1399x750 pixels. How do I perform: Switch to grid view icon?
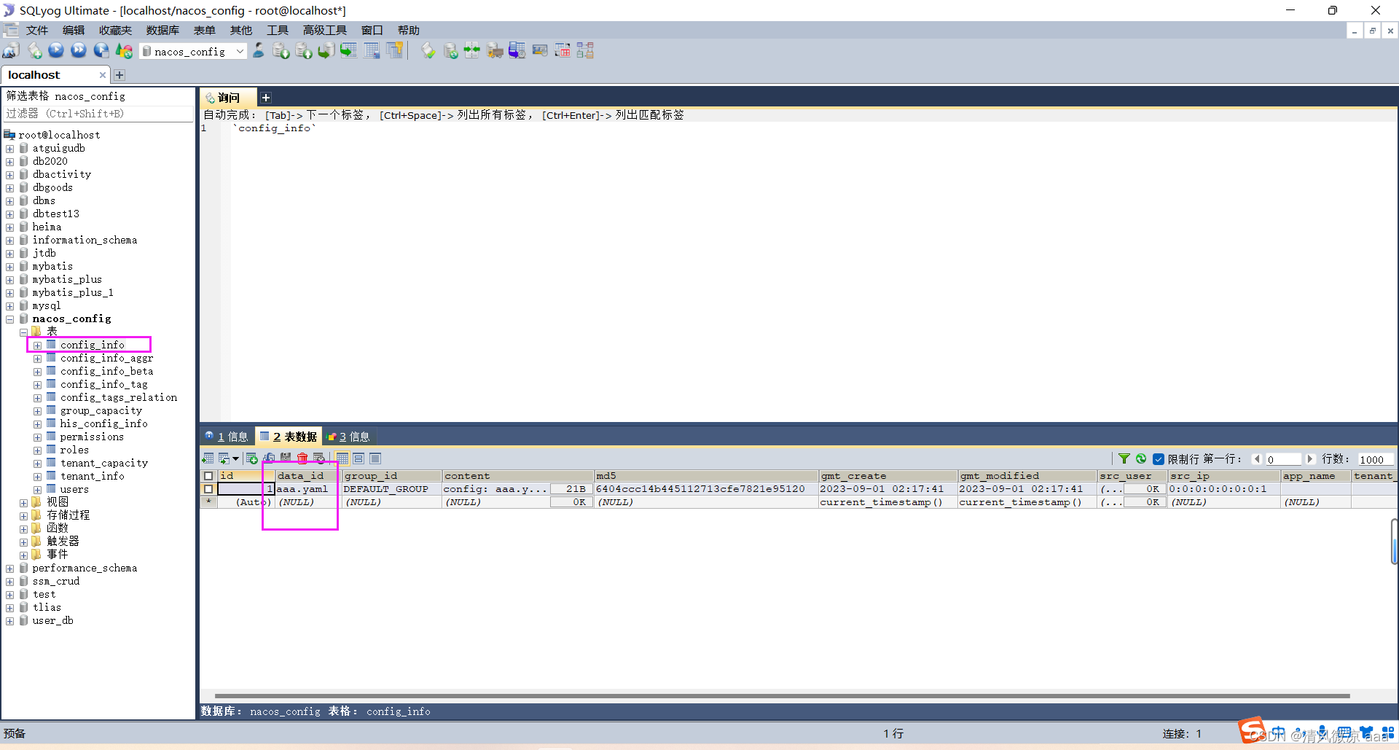click(x=342, y=458)
